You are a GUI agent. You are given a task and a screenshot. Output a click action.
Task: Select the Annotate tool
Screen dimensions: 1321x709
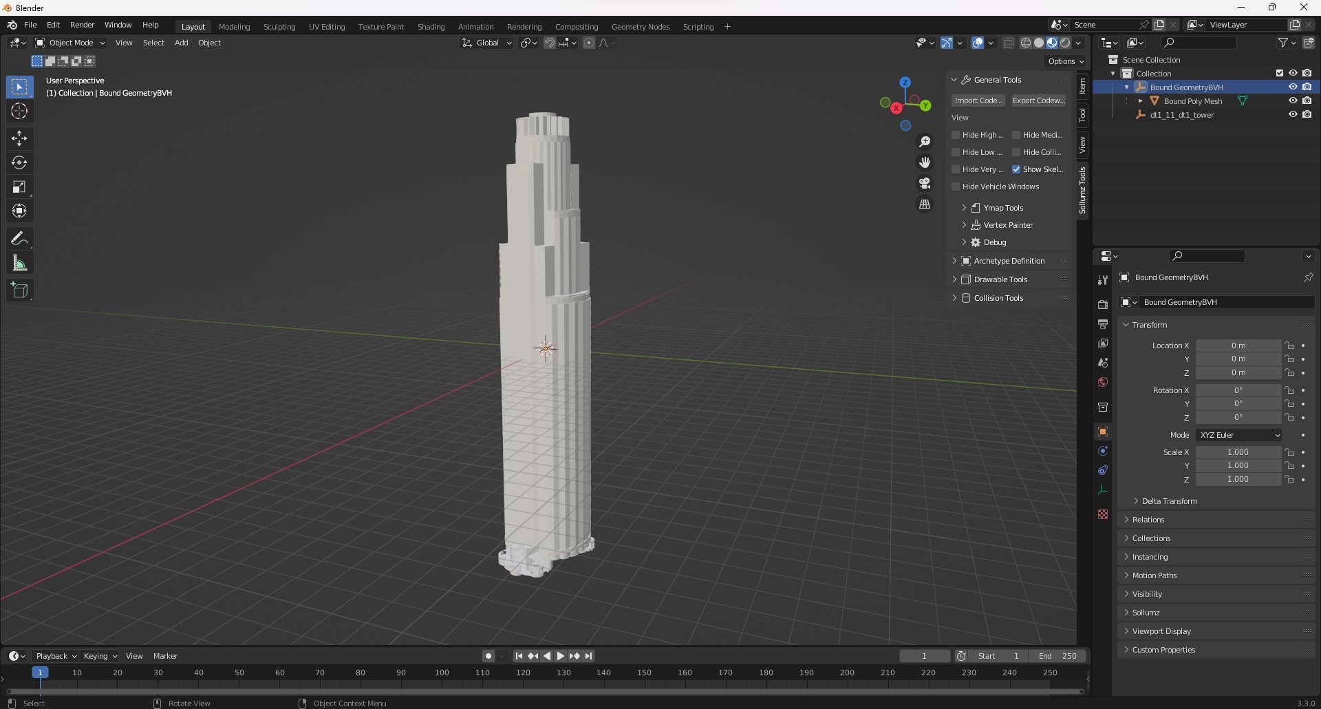pyautogui.click(x=19, y=238)
